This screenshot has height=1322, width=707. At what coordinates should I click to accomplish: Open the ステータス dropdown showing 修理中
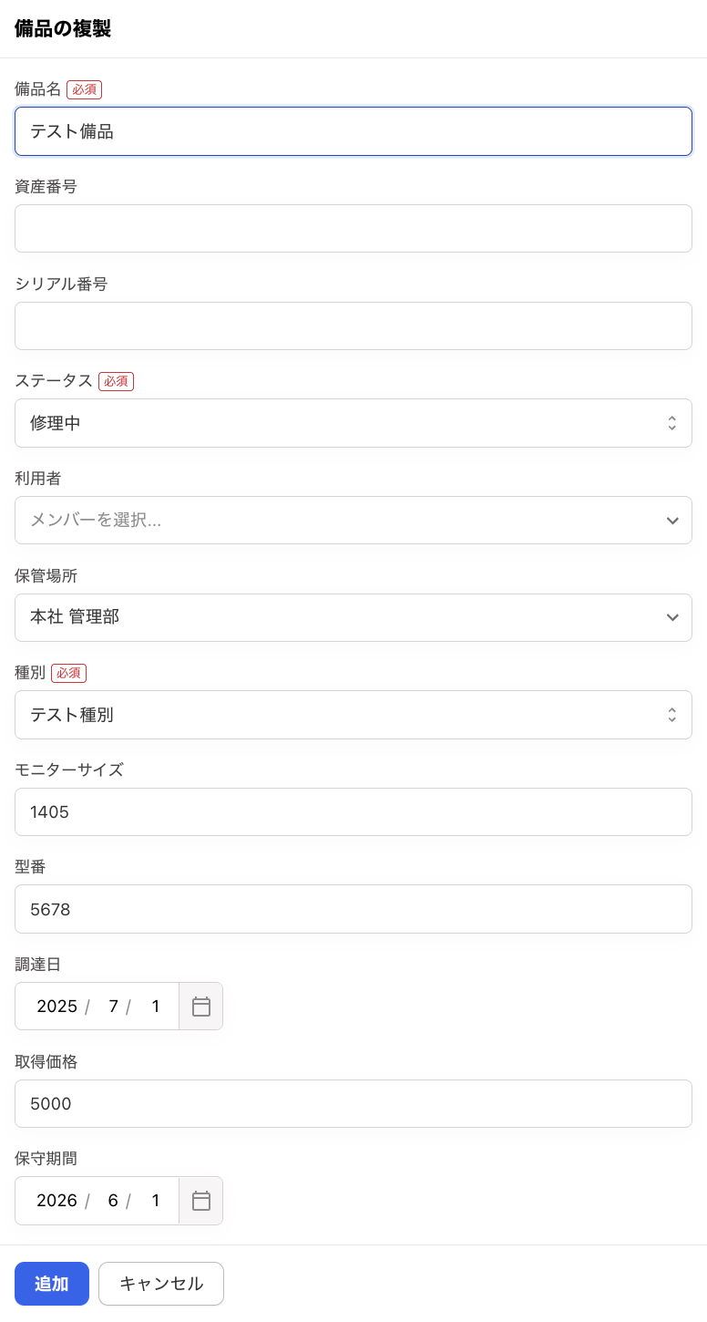353,423
